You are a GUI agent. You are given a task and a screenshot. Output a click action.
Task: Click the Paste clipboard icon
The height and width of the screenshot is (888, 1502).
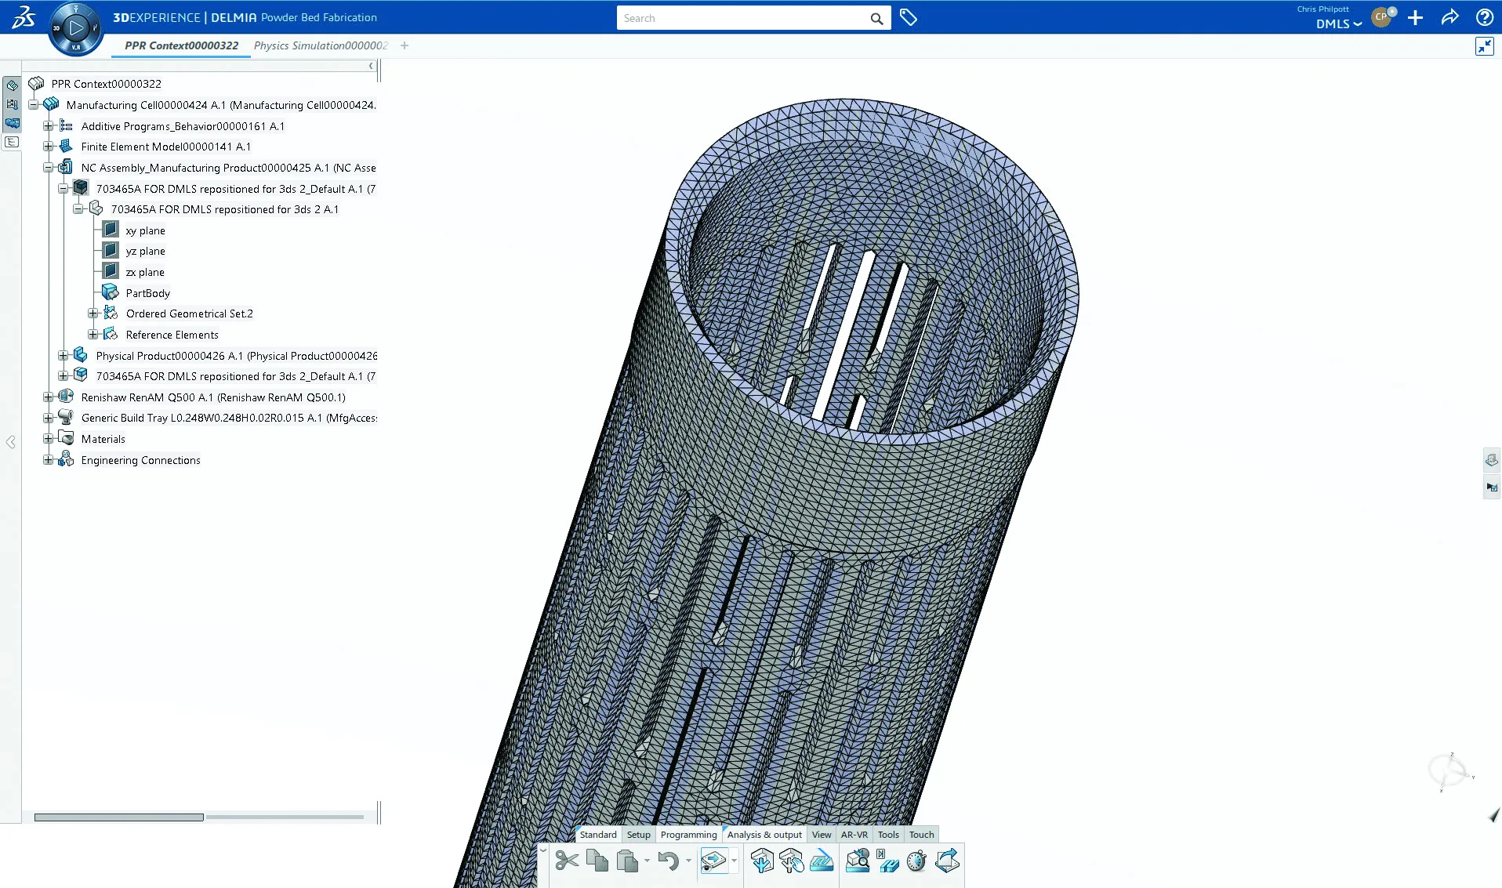627,861
